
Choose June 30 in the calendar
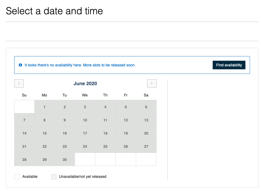pyautogui.click(x=65, y=160)
